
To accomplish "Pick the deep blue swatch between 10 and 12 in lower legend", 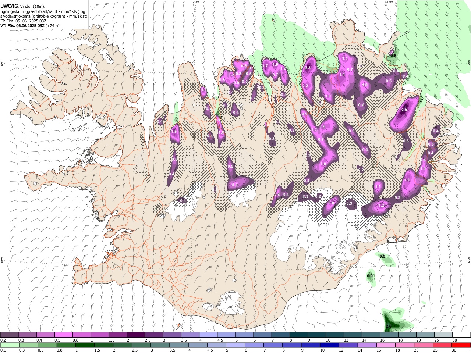I will tap(329, 345).
